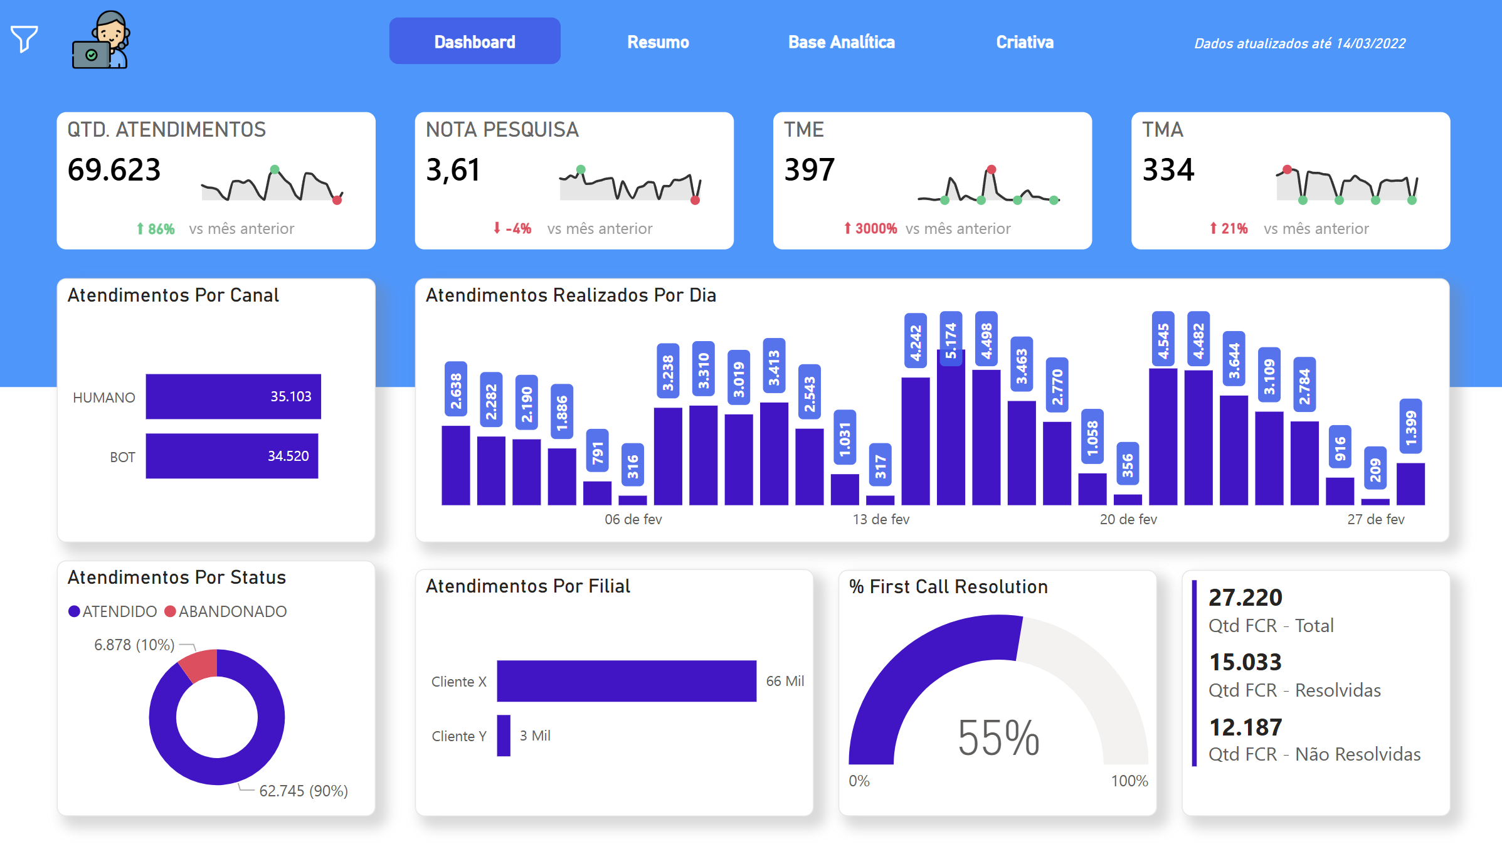Toggle ATENDIDO legend item in status chart
Screen dimensions: 1502x844
point(113,611)
